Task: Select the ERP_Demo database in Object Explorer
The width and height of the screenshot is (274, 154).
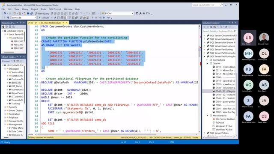Action: tap(15, 86)
